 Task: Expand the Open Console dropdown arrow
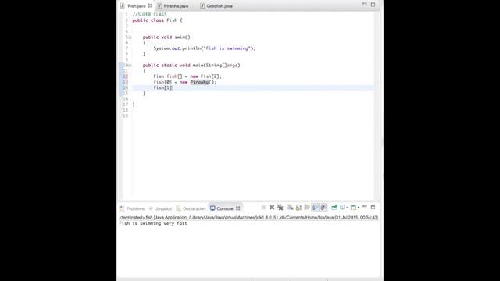tap(359, 208)
